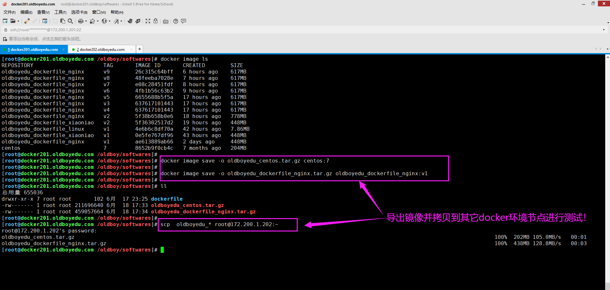The height and width of the screenshot is (290, 610).
Task: Toggle the screen lock icon
Action: pos(156,21)
